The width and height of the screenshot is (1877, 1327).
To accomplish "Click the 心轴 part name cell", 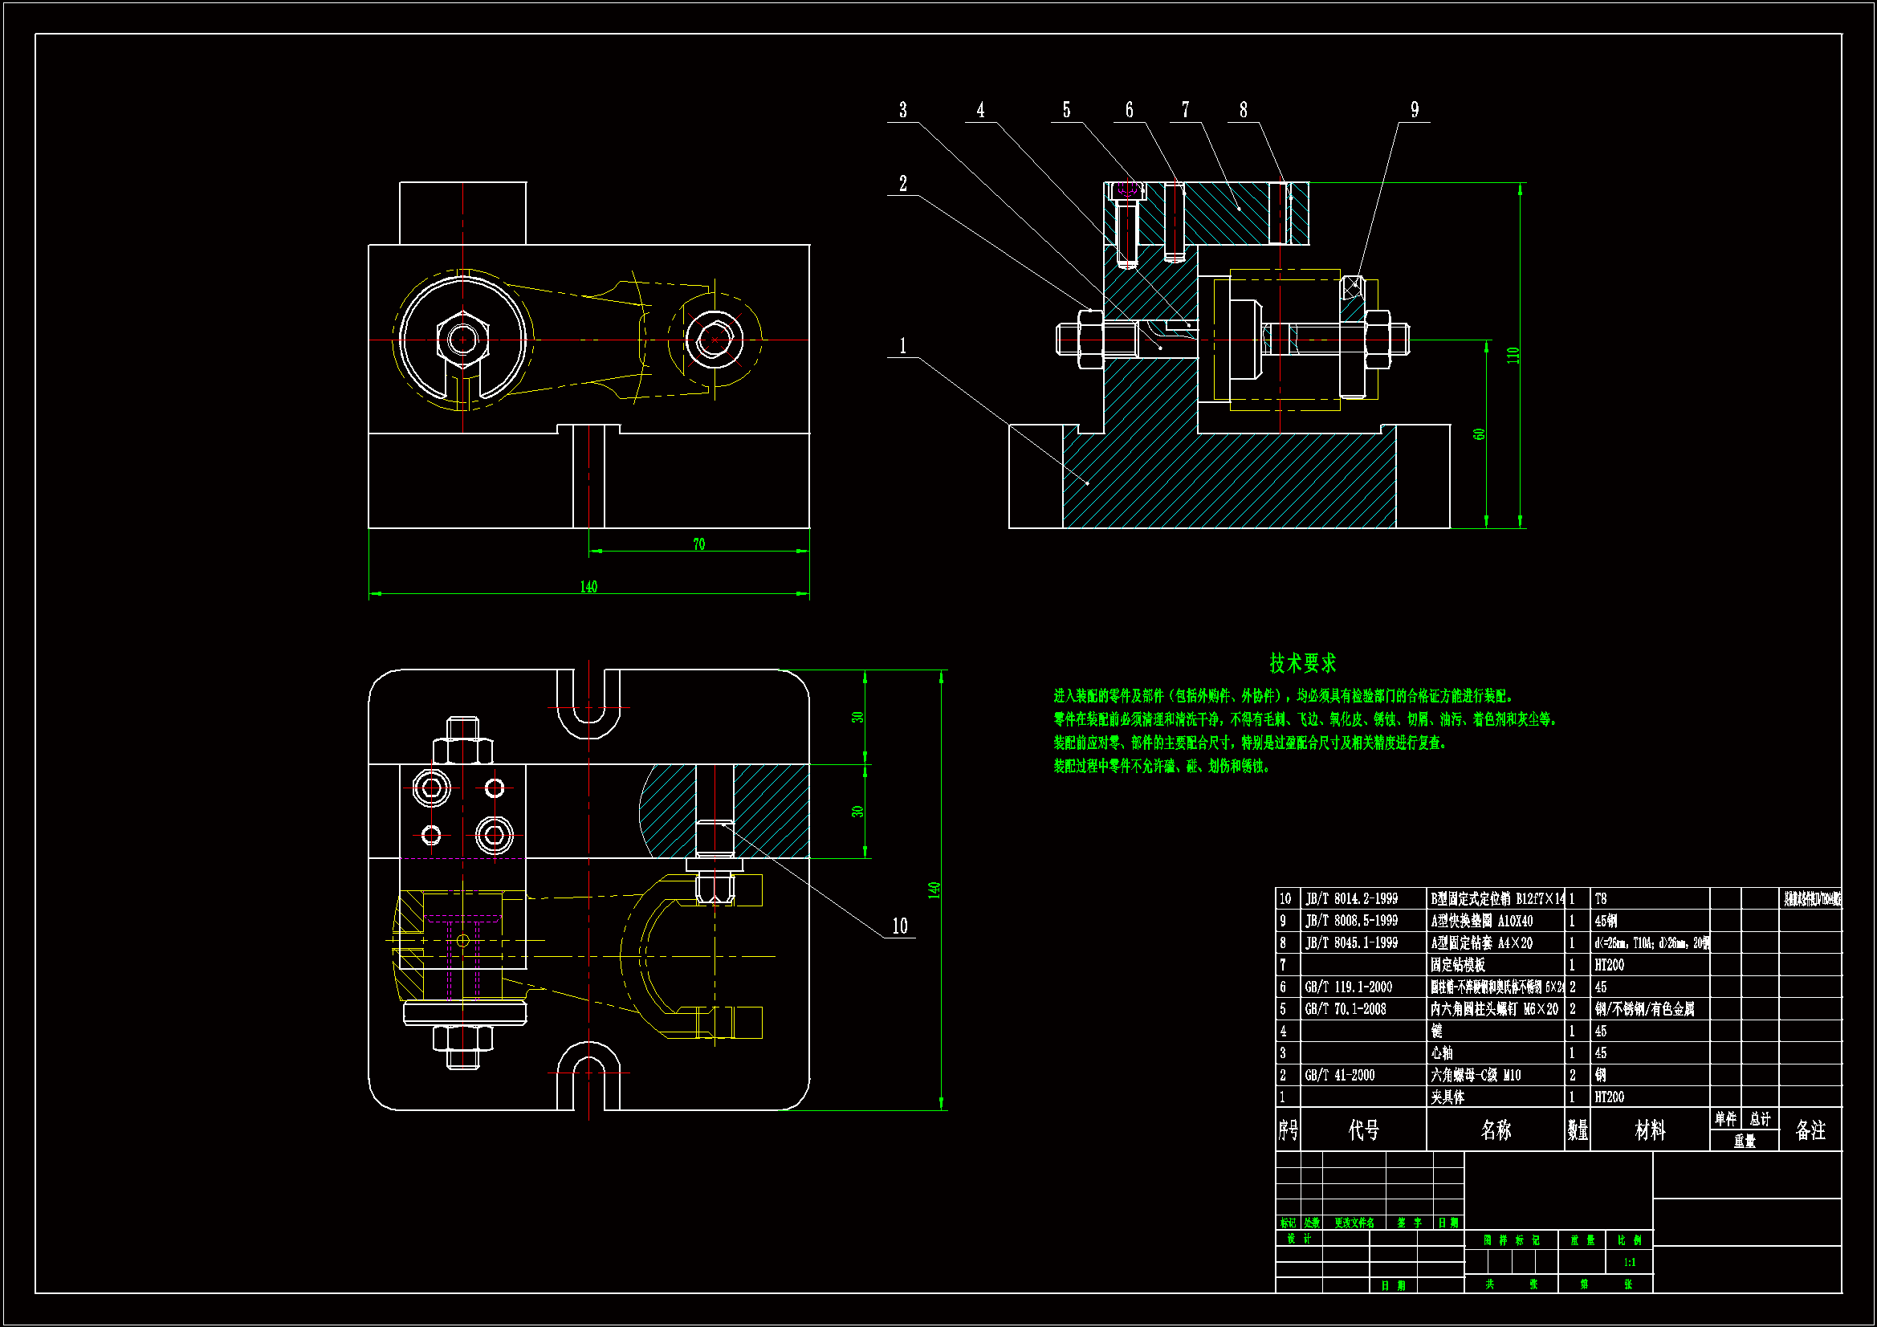I will [x=1441, y=1053].
